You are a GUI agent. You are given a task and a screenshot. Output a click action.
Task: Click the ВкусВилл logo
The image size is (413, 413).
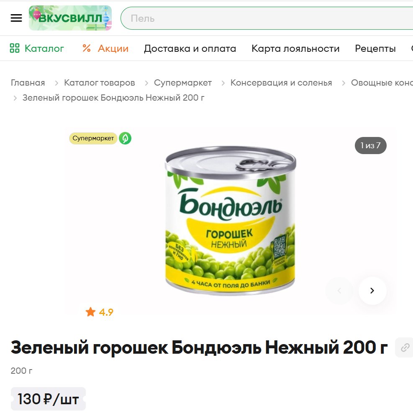pyautogui.click(x=70, y=18)
